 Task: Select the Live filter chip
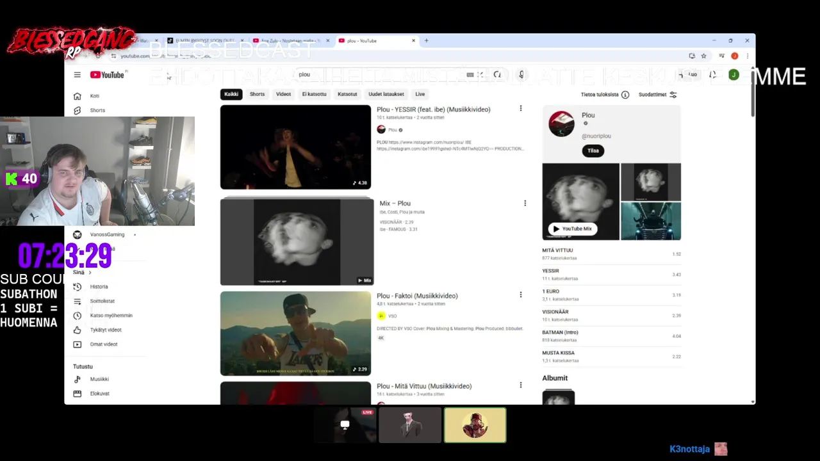point(420,94)
